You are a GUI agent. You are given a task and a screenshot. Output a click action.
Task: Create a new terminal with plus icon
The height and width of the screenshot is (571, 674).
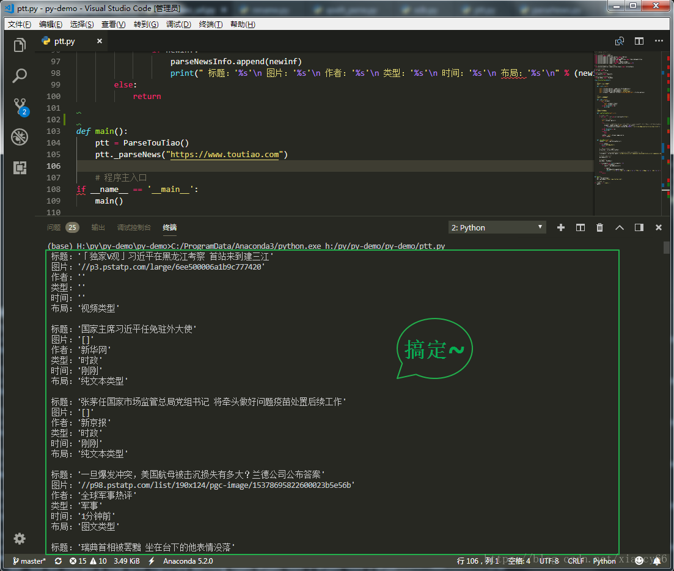(560, 227)
